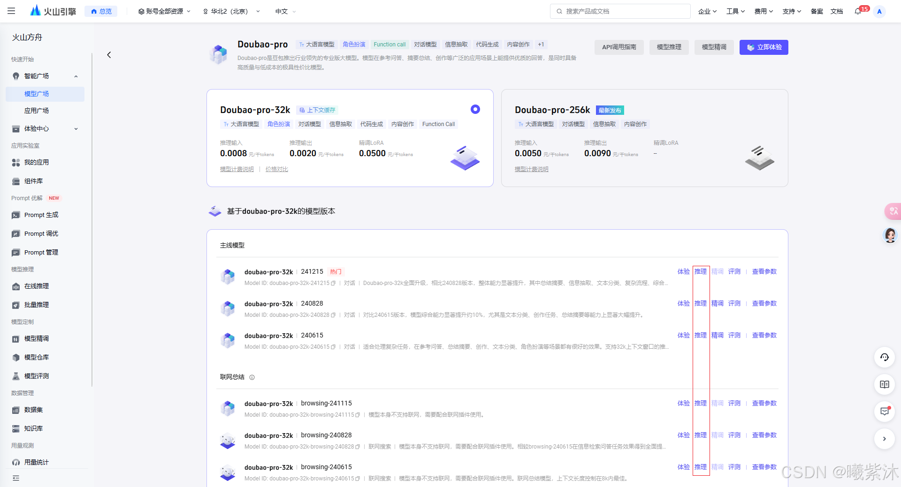Collapse the sidebar with bottom-left icon
901x487 pixels.
(16, 478)
